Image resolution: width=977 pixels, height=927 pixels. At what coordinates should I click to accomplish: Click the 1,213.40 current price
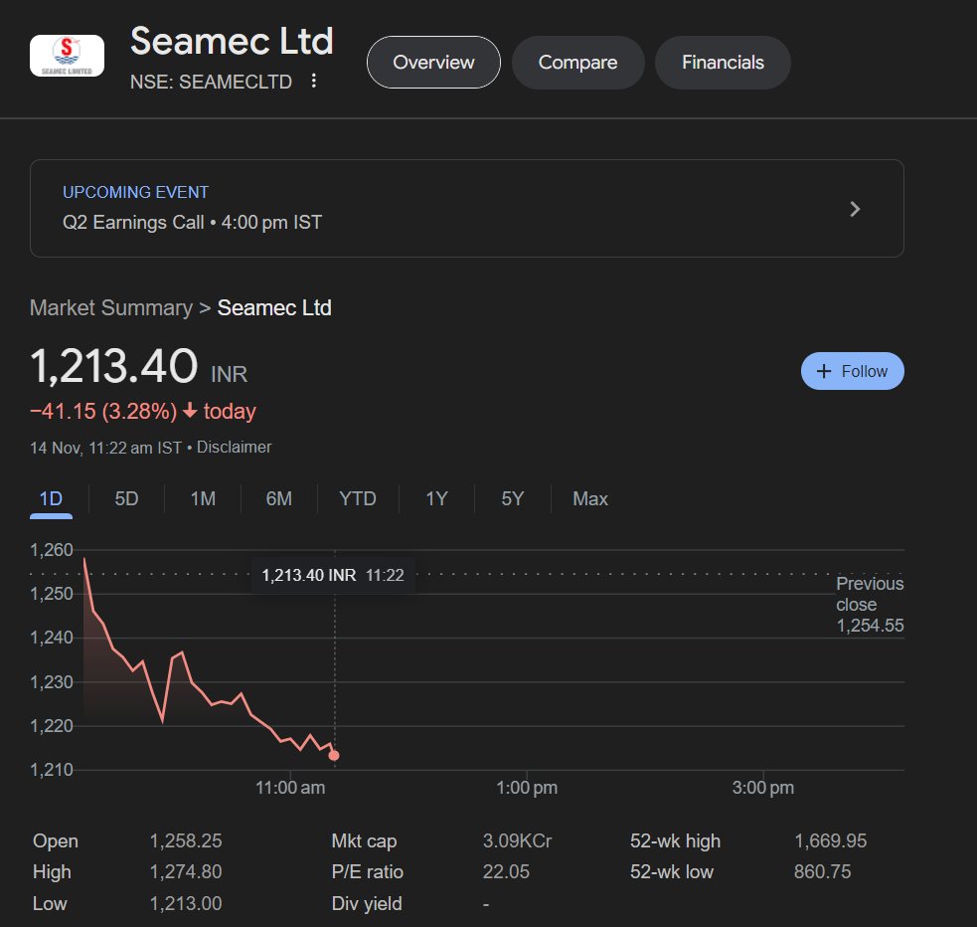click(x=114, y=366)
